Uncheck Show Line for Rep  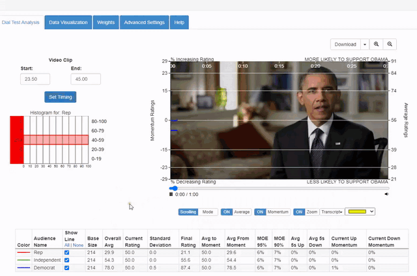click(66, 253)
